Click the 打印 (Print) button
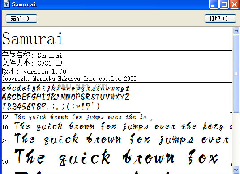 pyautogui.click(x=220, y=18)
